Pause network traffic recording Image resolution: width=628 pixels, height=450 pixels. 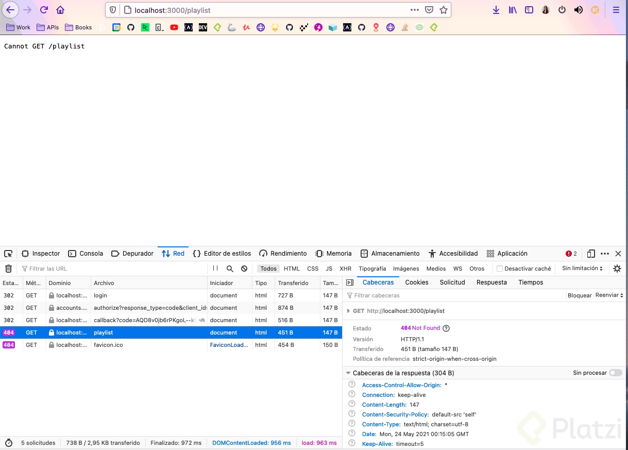coord(215,269)
